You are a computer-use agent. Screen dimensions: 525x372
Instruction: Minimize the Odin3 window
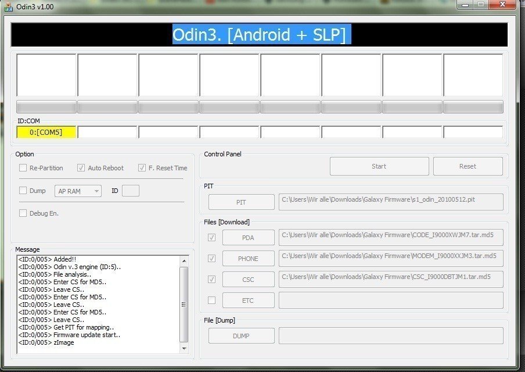[465, 5]
